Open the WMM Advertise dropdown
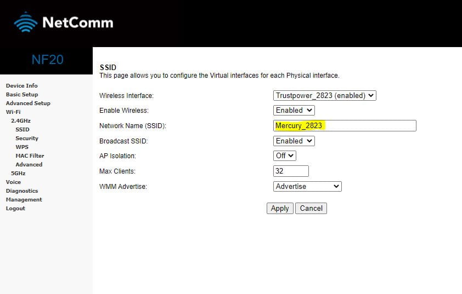The width and height of the screenshot is (462, 294). [307, 186]
